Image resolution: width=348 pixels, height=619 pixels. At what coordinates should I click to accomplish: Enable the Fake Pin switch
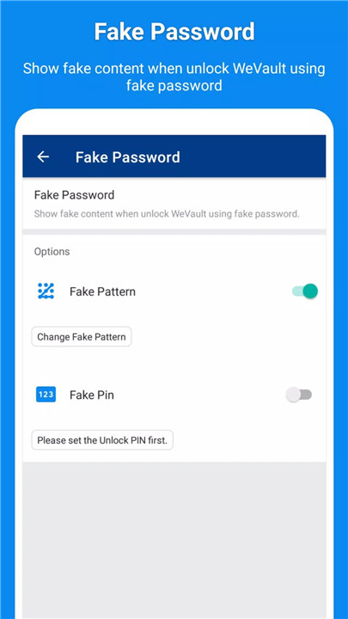tap(299, 395)
